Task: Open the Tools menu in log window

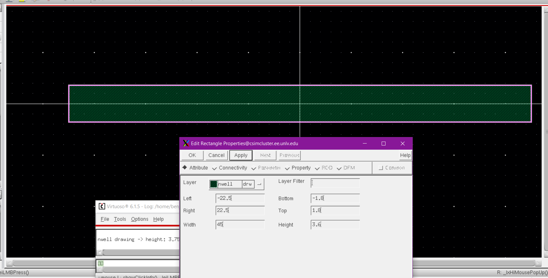Action: (x=120, y=219)
